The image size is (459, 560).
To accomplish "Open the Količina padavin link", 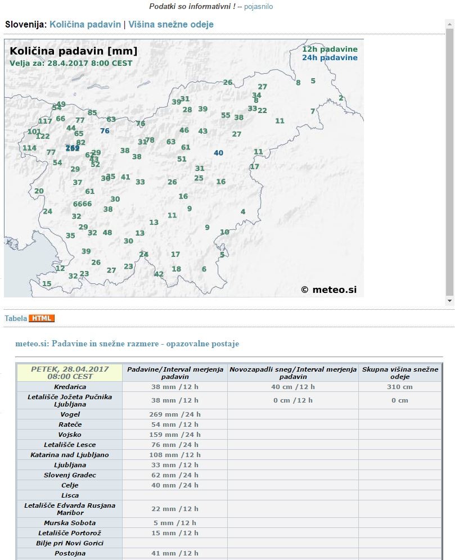I will pyautogui.click(x=85, y=24).
